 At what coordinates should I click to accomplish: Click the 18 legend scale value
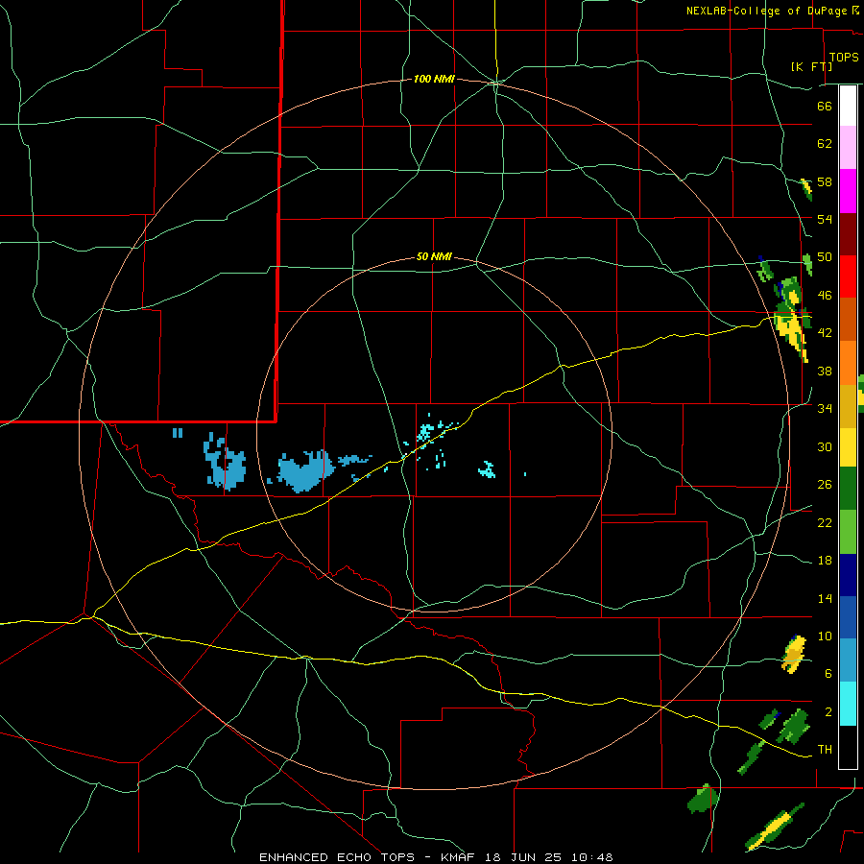825,561
